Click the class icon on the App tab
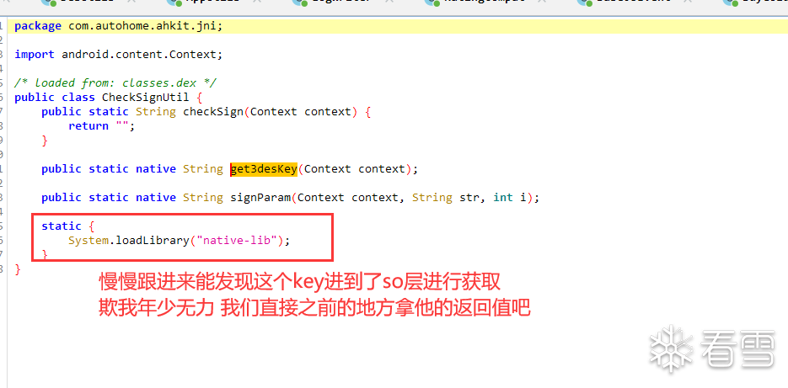The image size is (788, 388). [x=174, y=3]
